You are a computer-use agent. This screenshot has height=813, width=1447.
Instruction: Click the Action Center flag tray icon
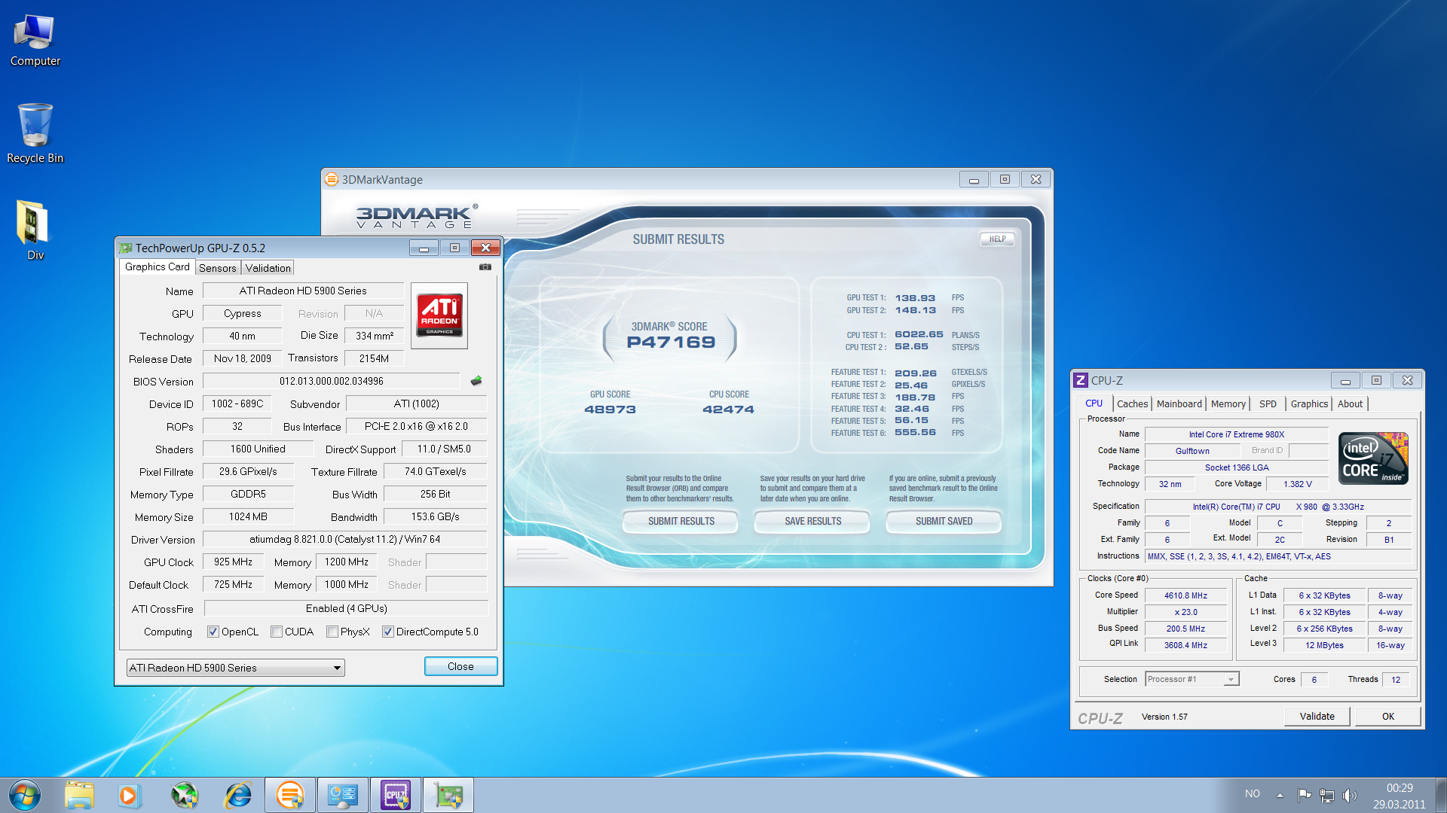point(1305,795)
